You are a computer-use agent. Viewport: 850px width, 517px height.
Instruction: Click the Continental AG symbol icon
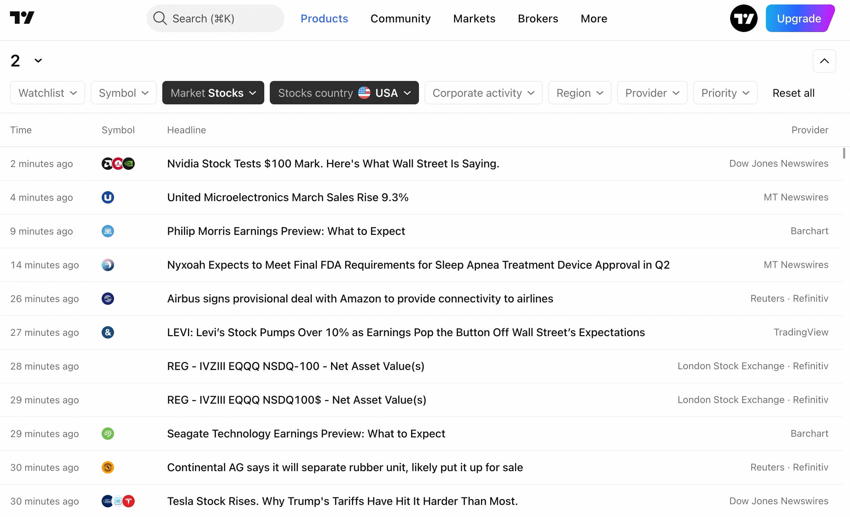click(x=107, y=468)
